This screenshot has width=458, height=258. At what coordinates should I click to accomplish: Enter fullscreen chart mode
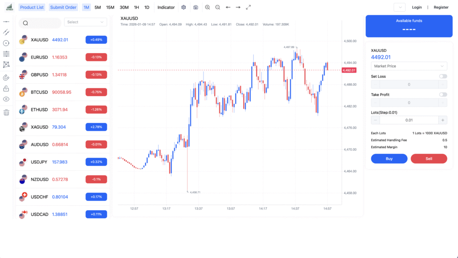[249, 7]
